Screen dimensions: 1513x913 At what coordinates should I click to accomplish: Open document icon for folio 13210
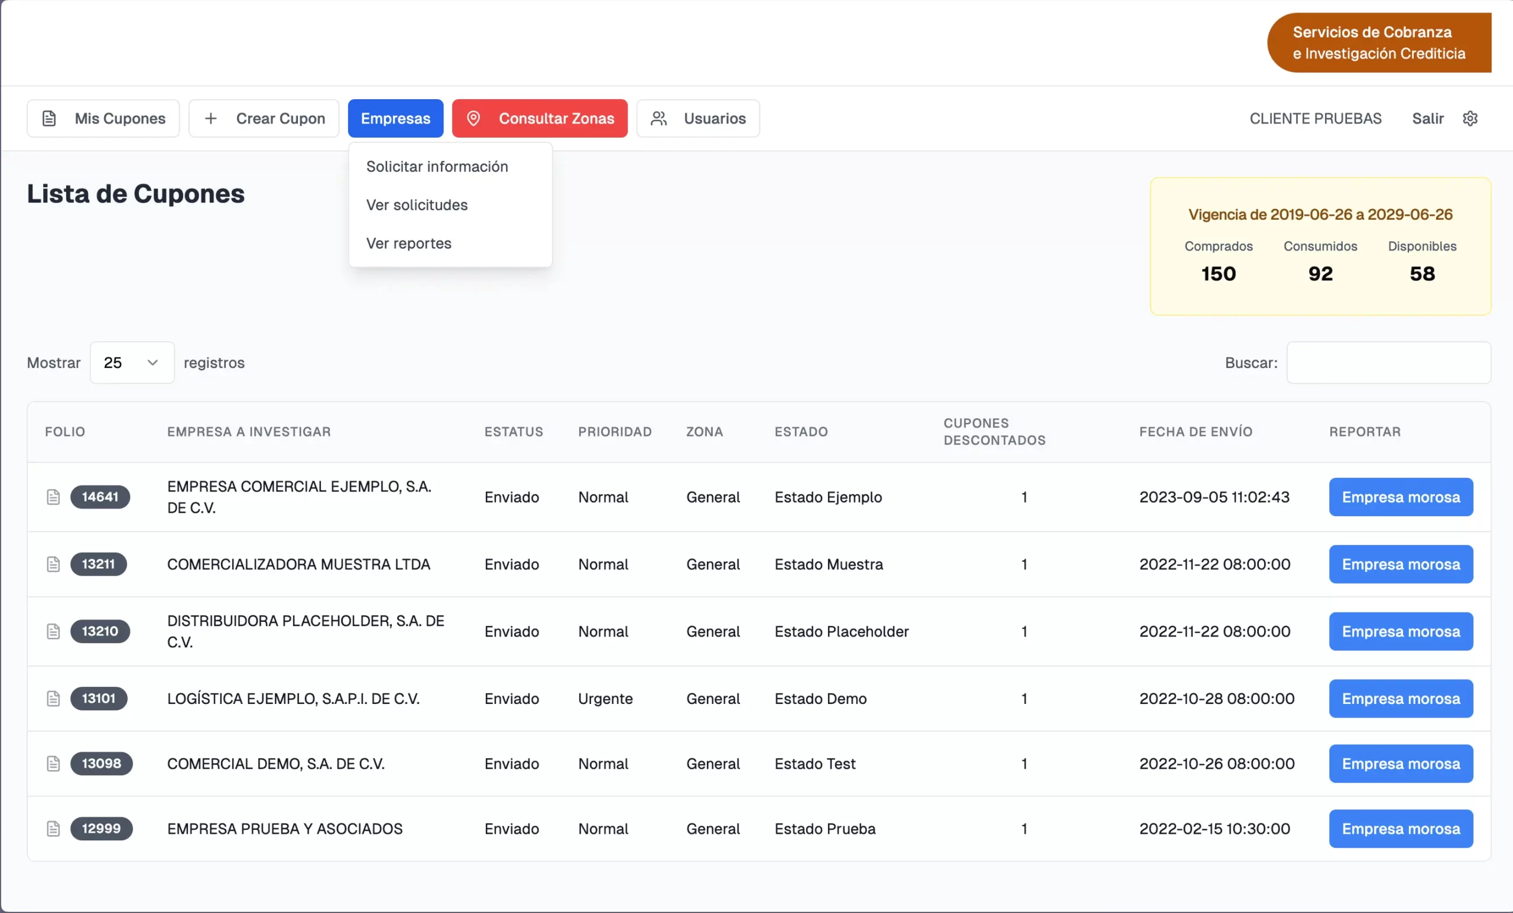point(53,631)
